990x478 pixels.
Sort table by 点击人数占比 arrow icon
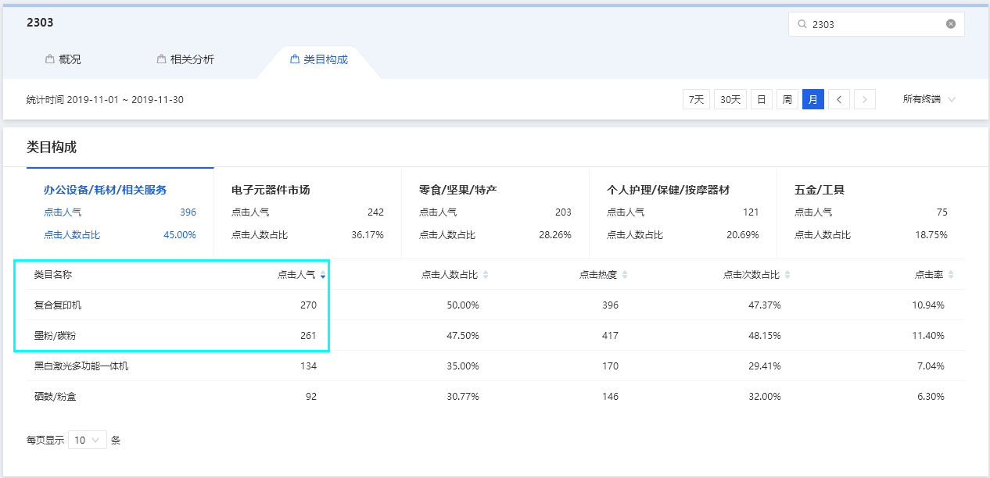(x=486, y=275)
